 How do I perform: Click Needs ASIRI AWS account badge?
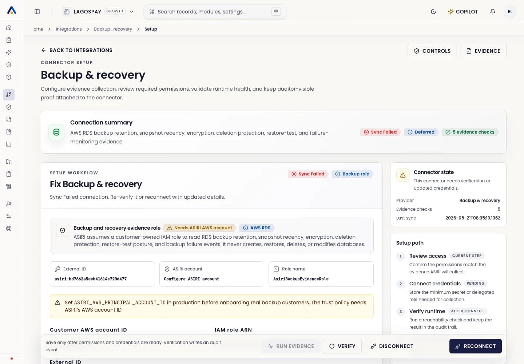(199, 228)
